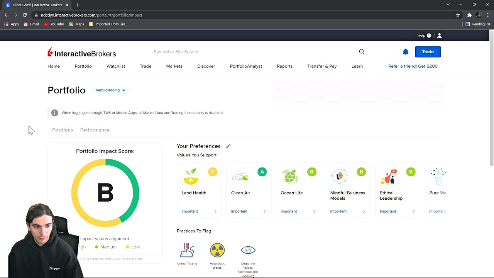Expand Ocean Life card arrow
494x278 pixels.
click(314, 211)
